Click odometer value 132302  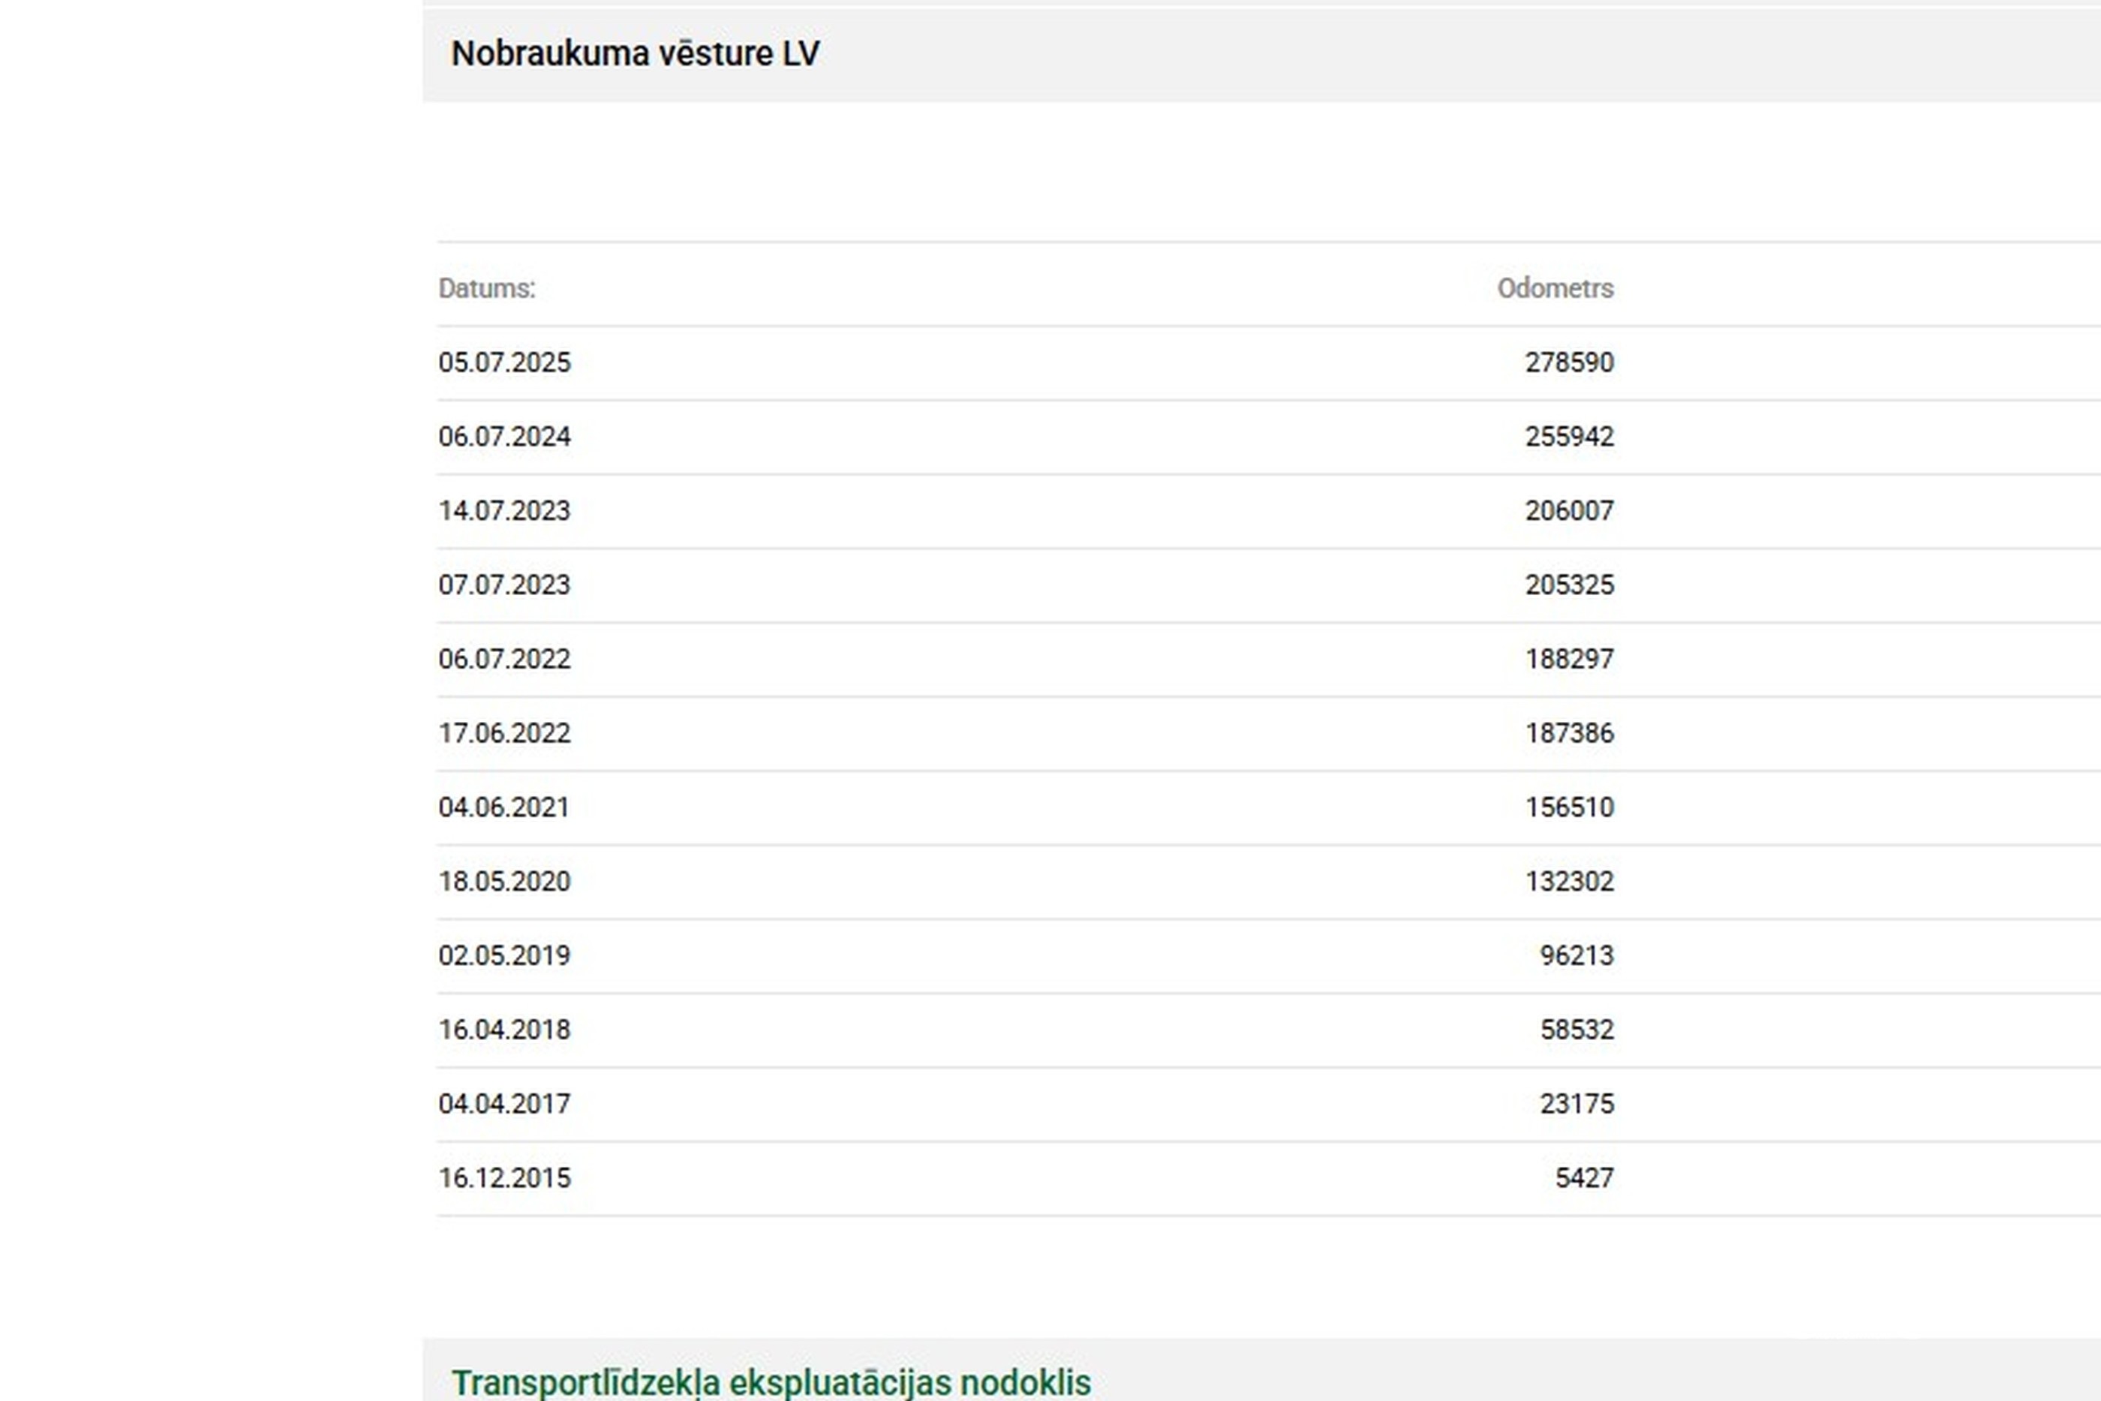click(1568, 882)
